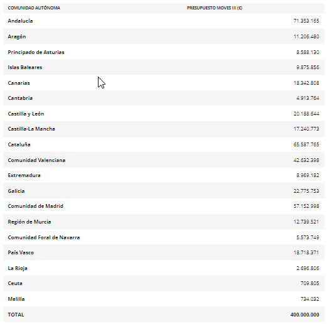The image size is (332, 324).
Task: Click the Extremadura row label
Action: click(24, 175)
